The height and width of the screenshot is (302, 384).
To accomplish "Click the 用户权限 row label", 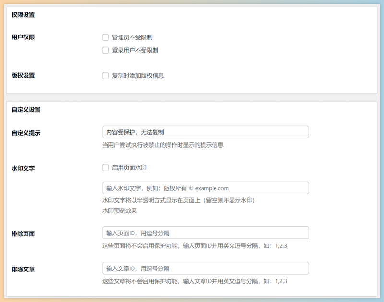I will (x=23, y=37).
